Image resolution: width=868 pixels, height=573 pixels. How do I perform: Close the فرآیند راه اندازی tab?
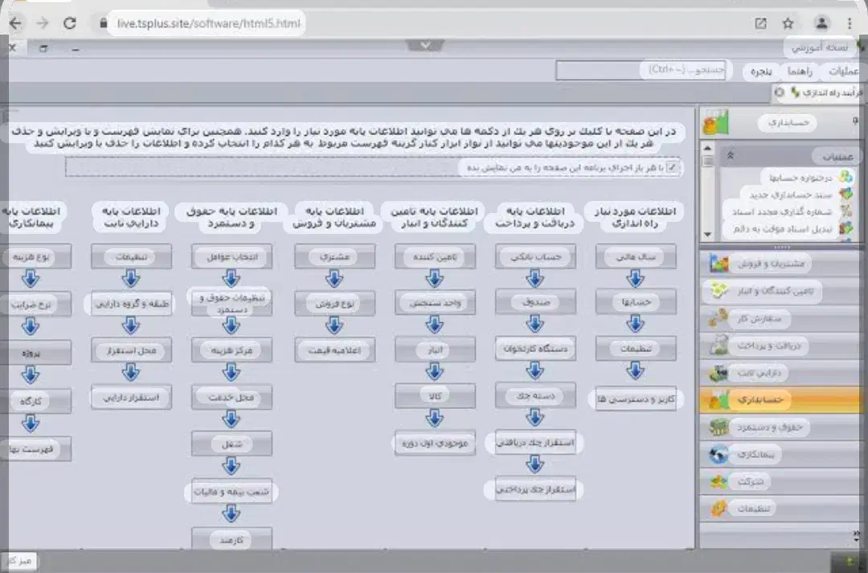tap(780, 92)
